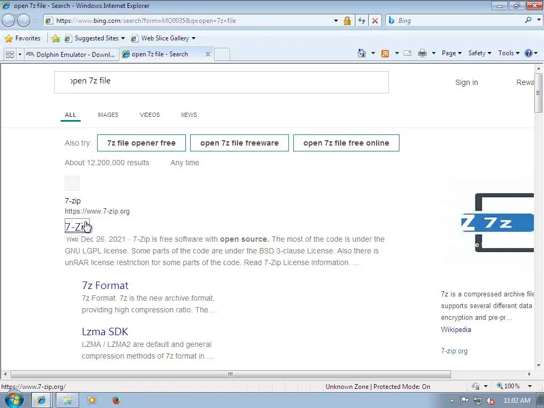This screenshot has height=408, width=544.
Task: Open the Tools menu
Action: (508, 53)
